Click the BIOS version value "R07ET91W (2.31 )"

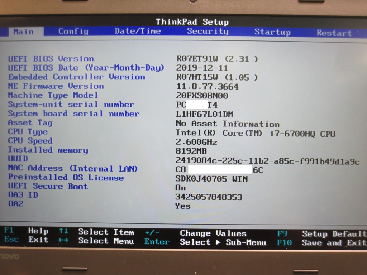click(217, 59)
